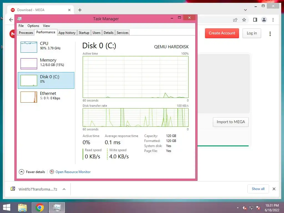Click the MEGA favicon in browser tab
The image size is (284, 213).
13,10
